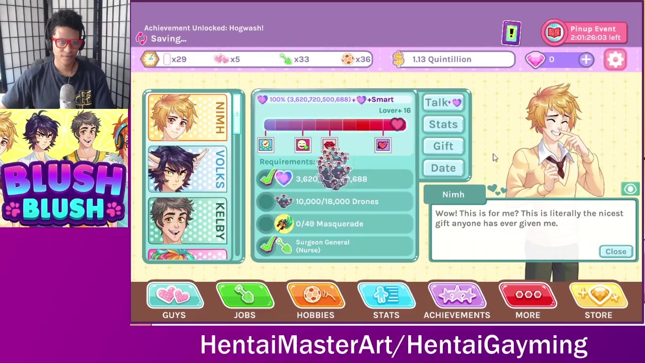This screenshot has height=363, width=645.
Task: Click the unchecked Masquerade requirement circle
Action: click(x=265, y=224)
